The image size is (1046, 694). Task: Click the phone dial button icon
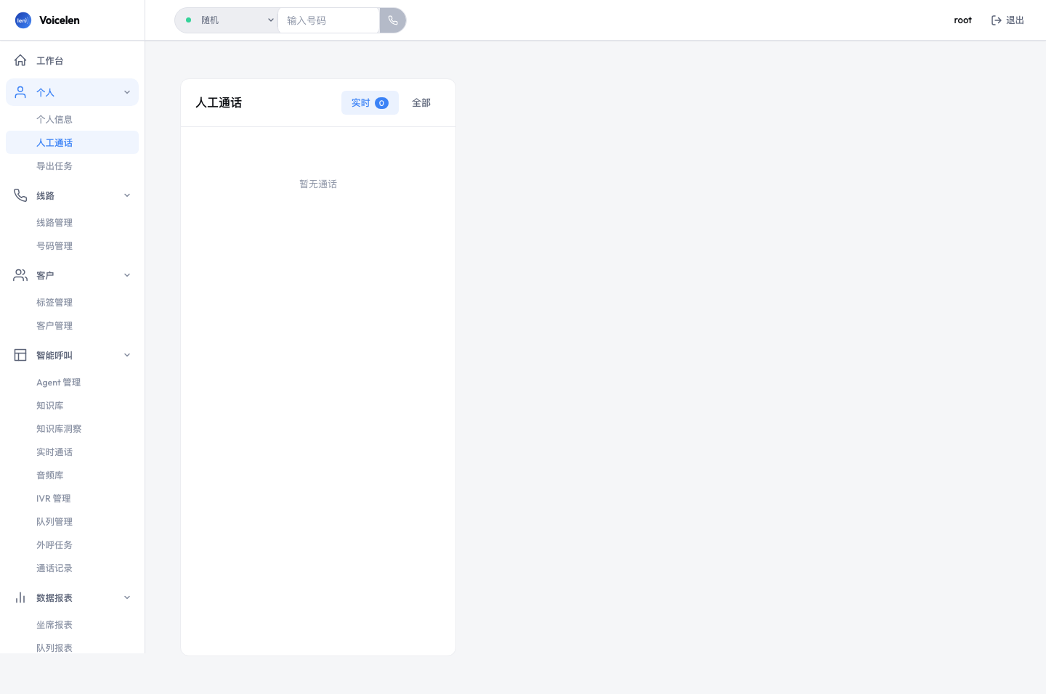point(393,20)
